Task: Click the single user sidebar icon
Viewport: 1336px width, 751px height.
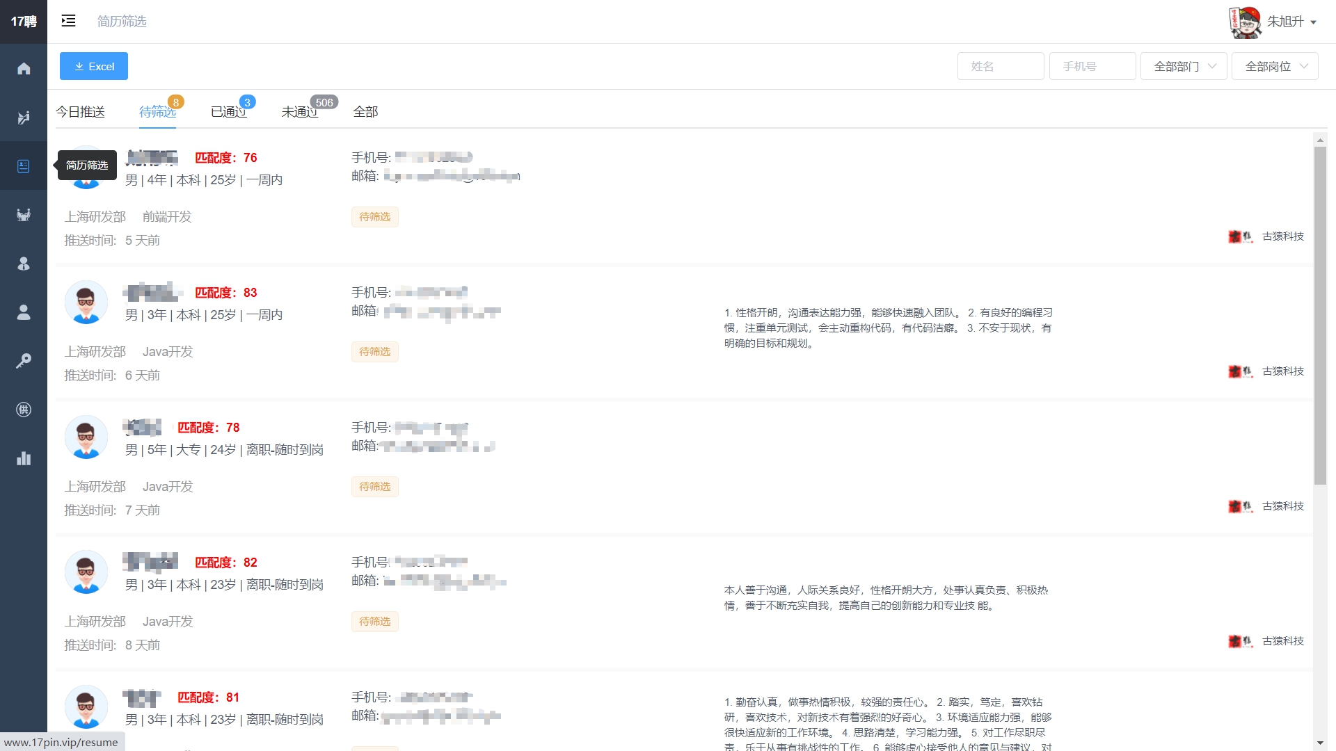Action: pyautogui.click(x=24, y=312)
